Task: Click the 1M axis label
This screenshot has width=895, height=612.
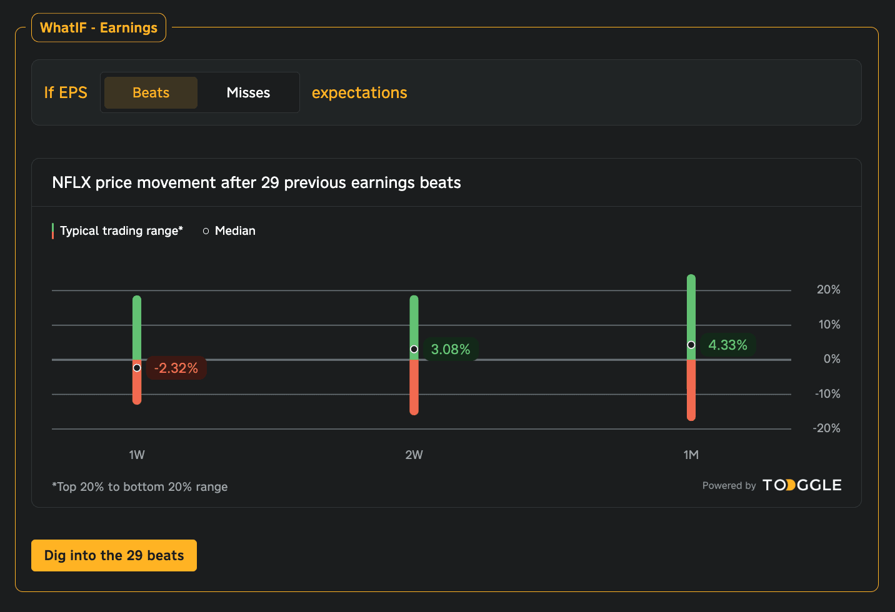Action: click(691, 455)
